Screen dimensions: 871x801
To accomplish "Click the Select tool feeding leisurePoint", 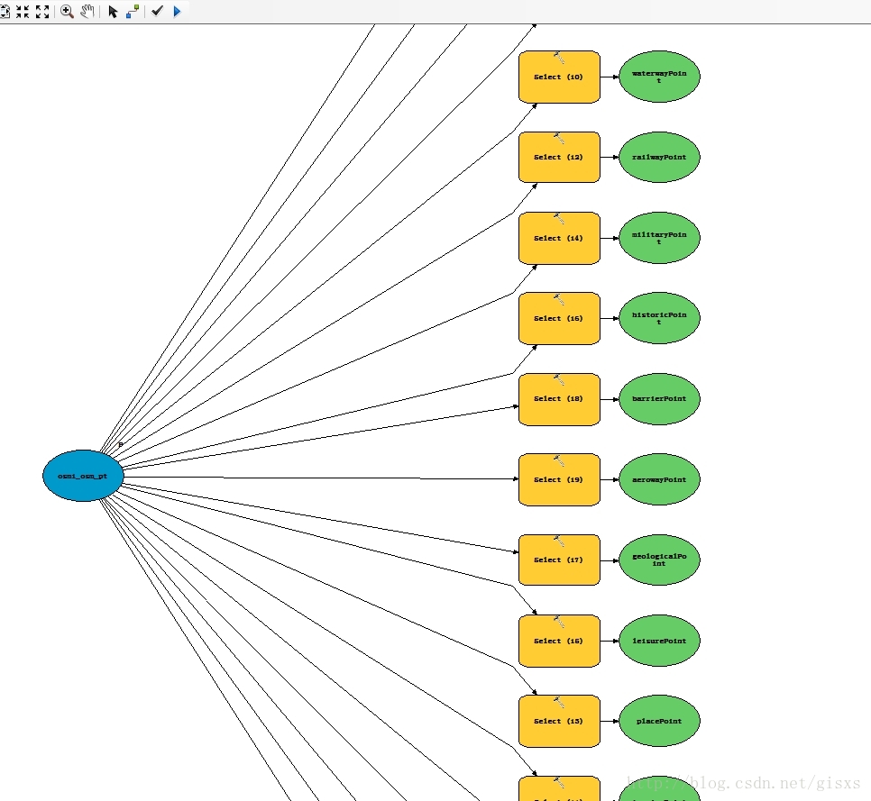I will [x=559, y=642].
